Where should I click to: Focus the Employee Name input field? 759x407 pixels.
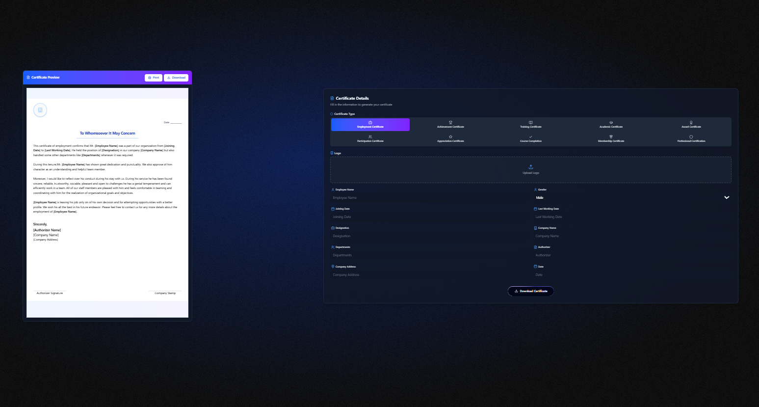pos(429,198)
